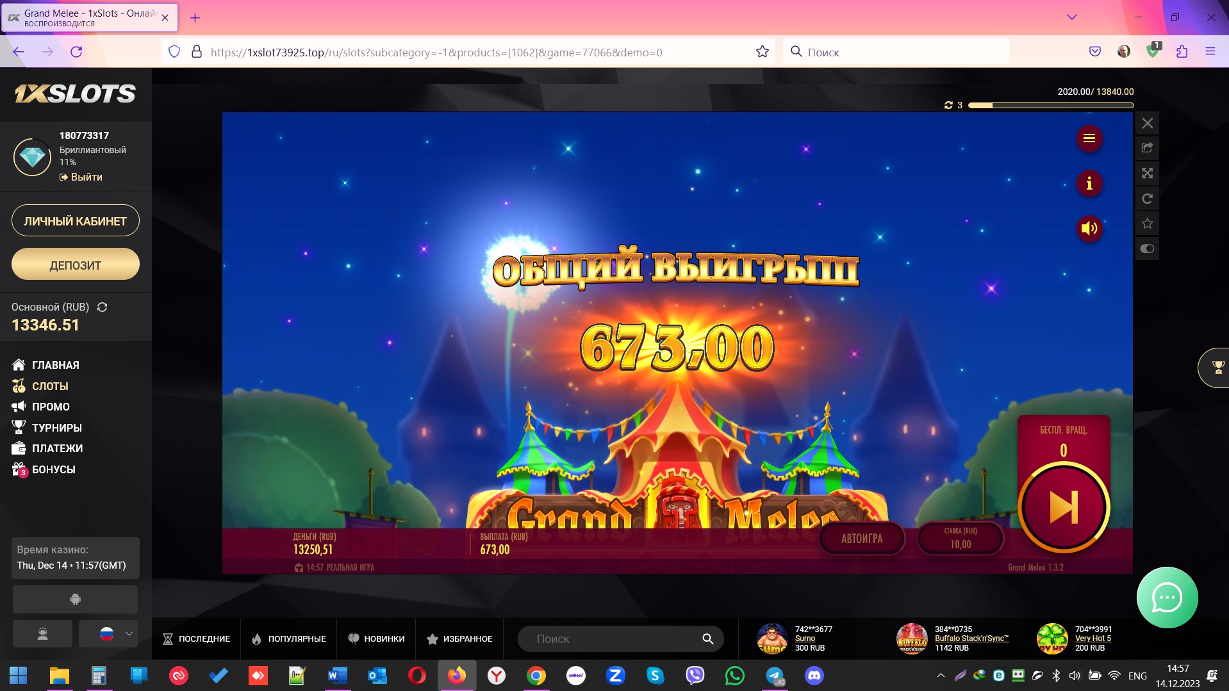The height and width of the screenshot is (691, 1229).
Task: Reload the game with refresh icon
Action: (x=1147, y=199)
